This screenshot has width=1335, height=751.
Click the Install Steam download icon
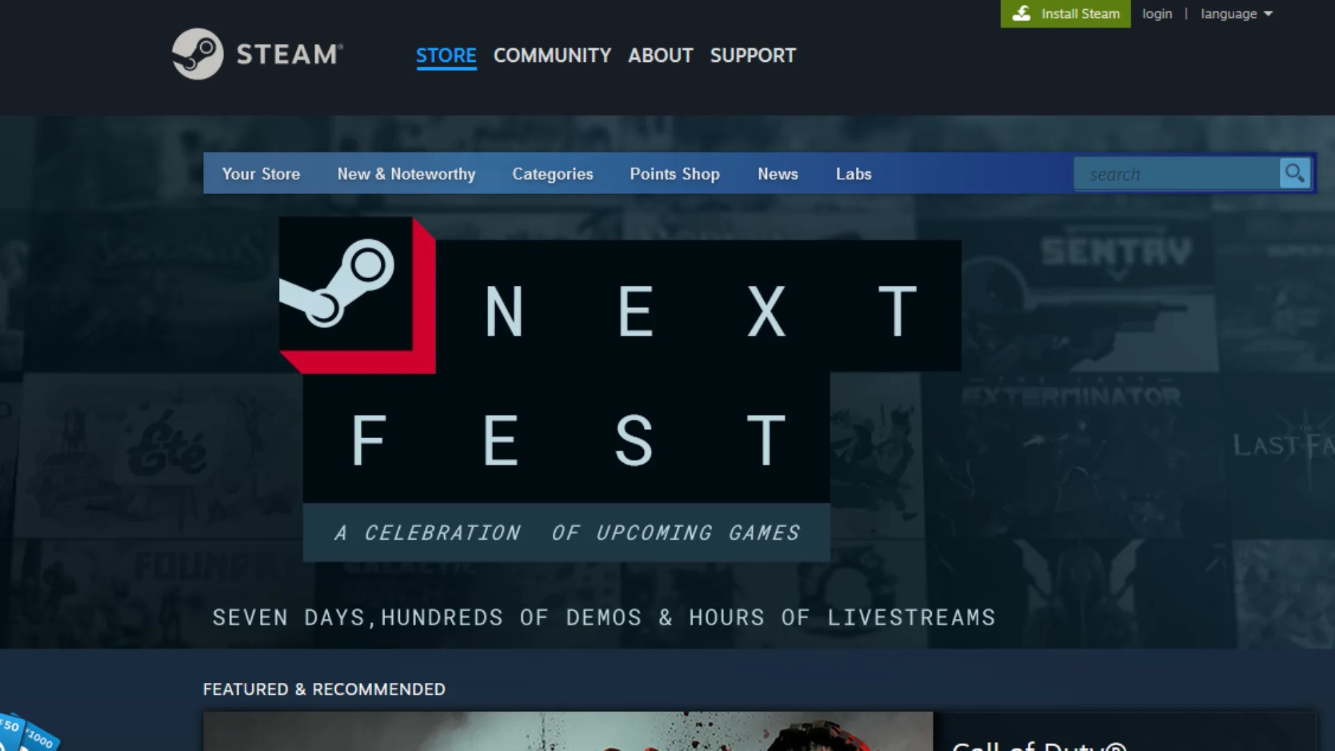coord(1021,13)
